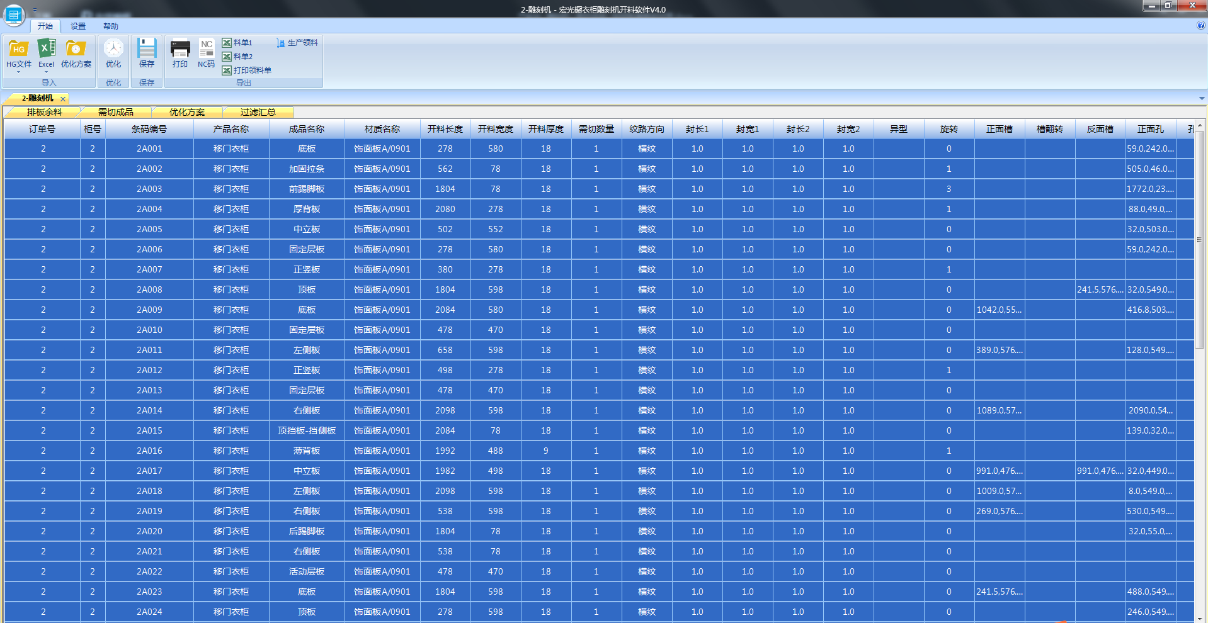Image resolution: width=1208 pixels, height=623 pixels.
Task: Click the vertical scrollbar thumb
Action: [x=1200, y=239]
